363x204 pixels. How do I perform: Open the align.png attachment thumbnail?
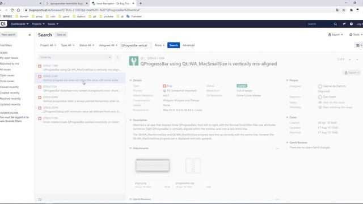click(x=153, y=165)
